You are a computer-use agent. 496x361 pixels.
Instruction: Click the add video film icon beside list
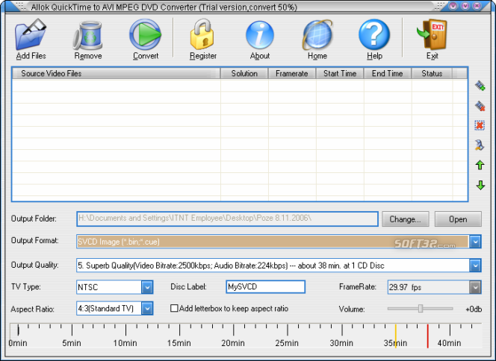(480, 86)
